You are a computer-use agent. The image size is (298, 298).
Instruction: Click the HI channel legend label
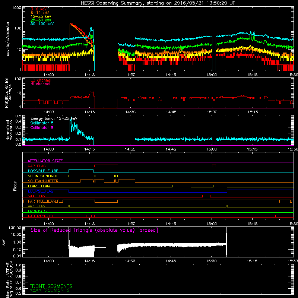40,84
